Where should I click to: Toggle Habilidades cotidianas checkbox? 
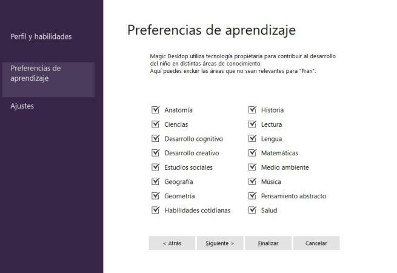155,211
